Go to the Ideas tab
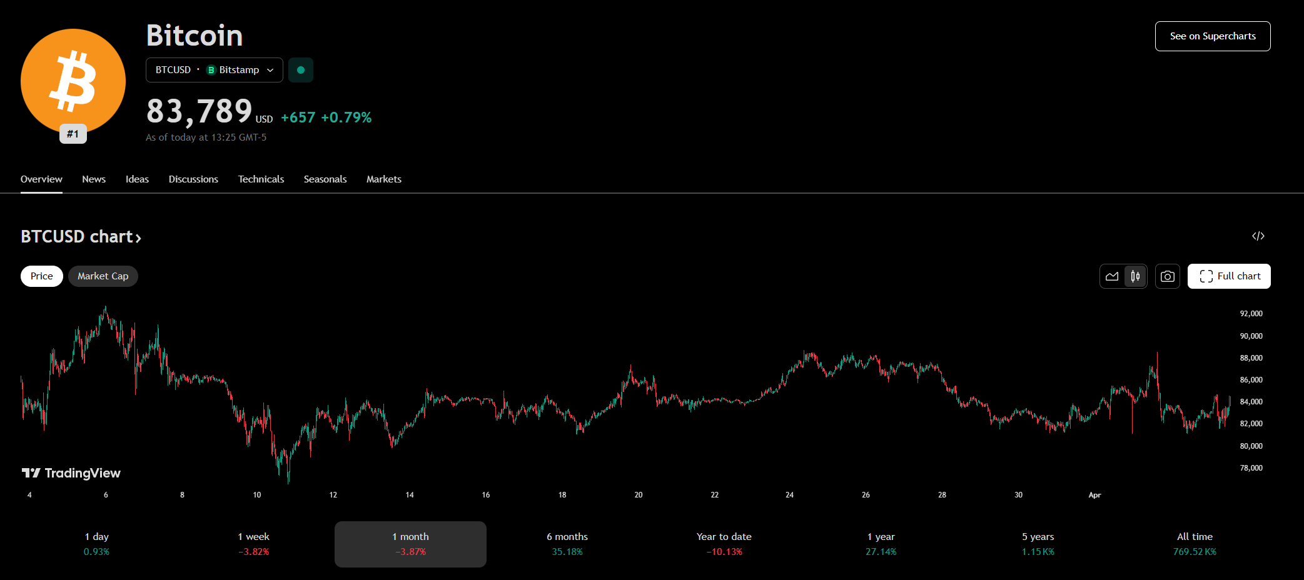Screen dimensions: 1304x580 137,179
